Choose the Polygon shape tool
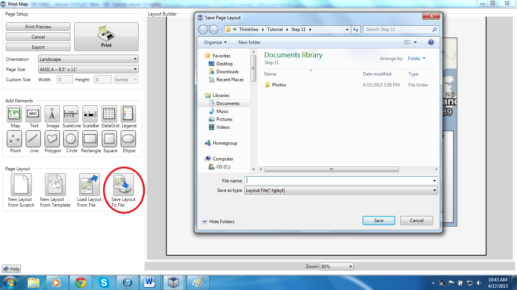Screen dimensions: 517x290 click(x=52, y=139)
